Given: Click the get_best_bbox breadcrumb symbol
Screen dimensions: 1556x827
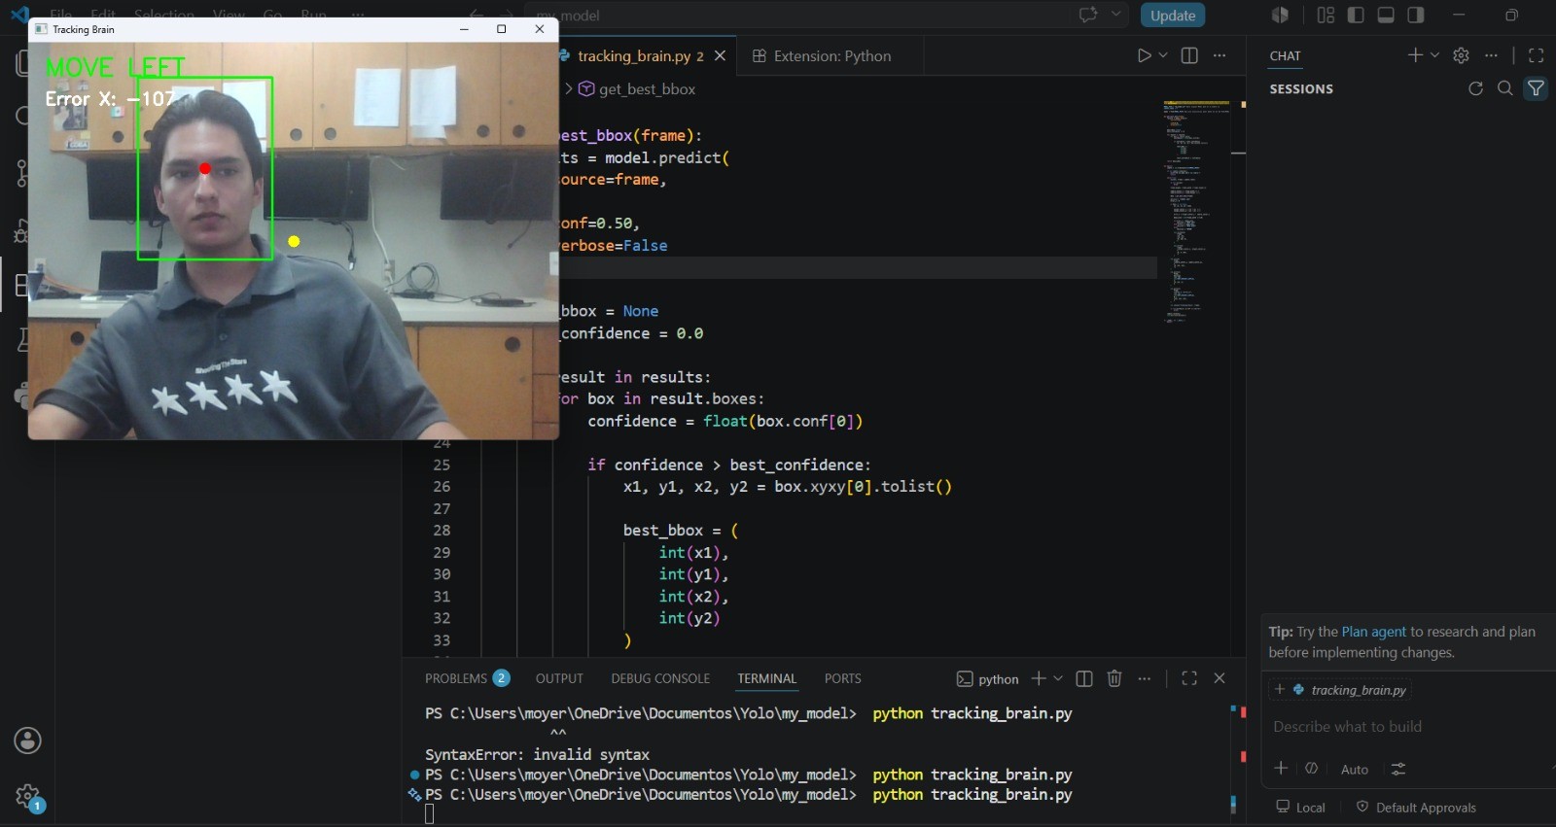Looking at the screenshot, I should click(x=637, y=88).
